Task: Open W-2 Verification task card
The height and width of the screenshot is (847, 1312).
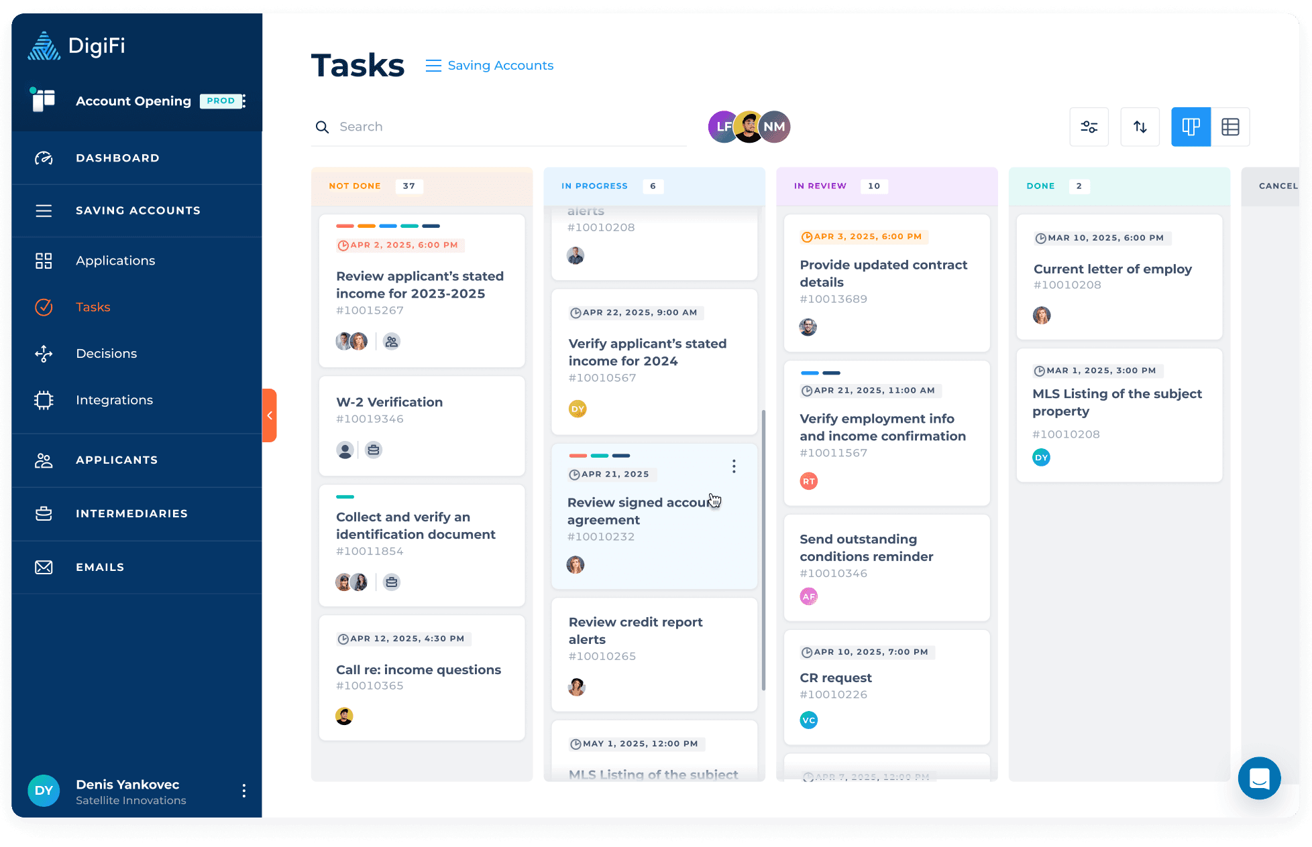Action: tap(422, 426)
